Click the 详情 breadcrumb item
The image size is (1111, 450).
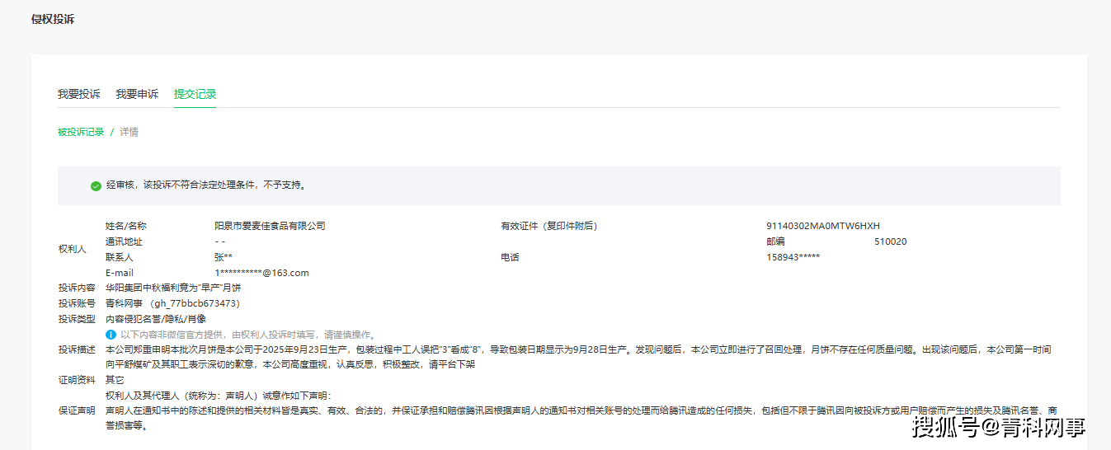[129, 132]
